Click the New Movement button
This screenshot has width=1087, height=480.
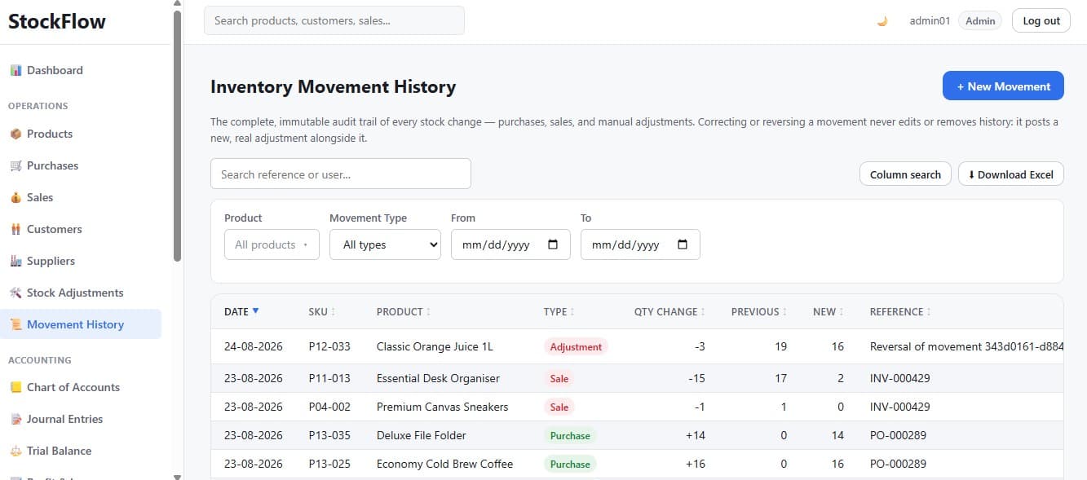click(1003, 86)
